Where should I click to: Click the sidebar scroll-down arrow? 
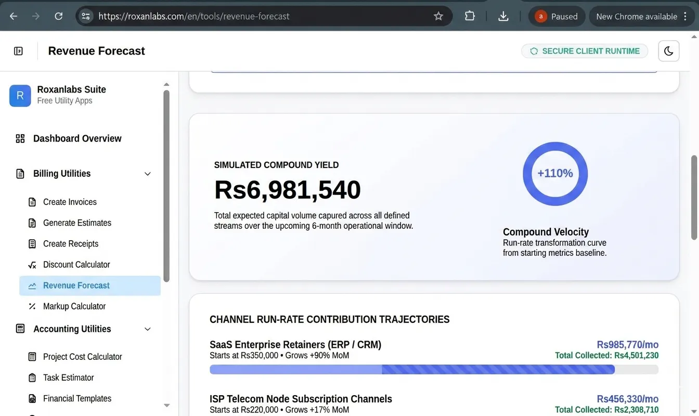click(166, 406)
